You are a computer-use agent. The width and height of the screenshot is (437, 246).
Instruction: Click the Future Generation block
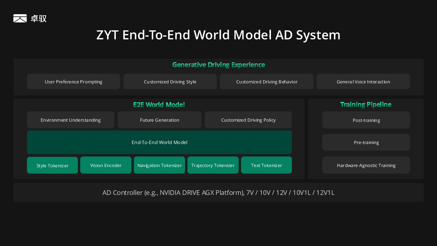(x=160, y=120)
